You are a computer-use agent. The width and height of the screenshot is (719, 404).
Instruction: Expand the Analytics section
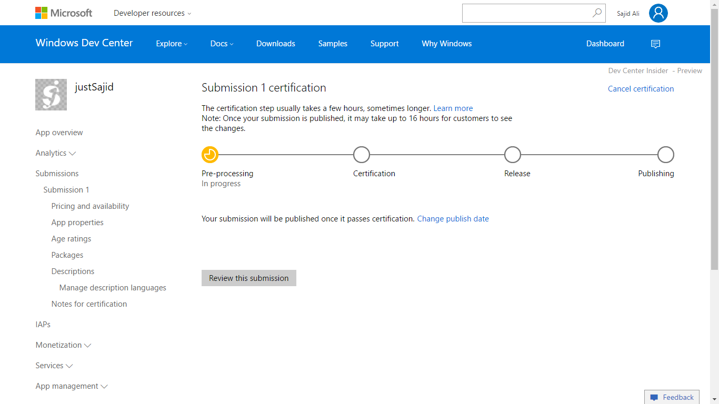[56, 153]
